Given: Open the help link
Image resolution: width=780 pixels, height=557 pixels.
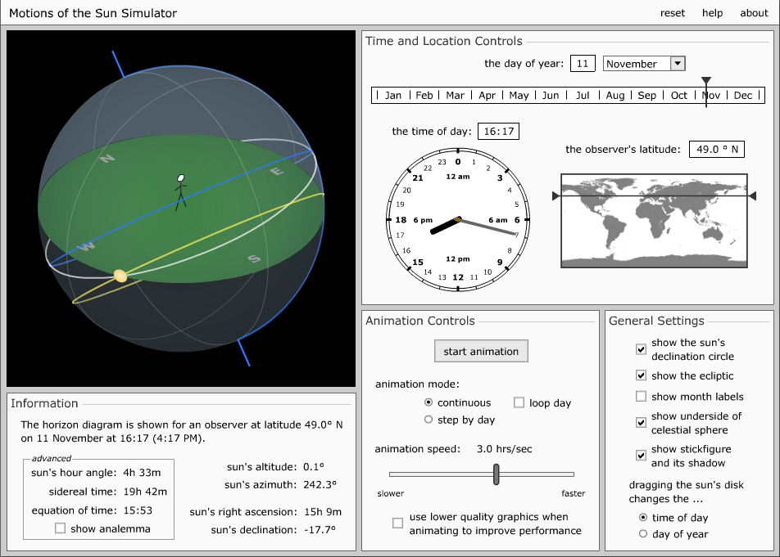Looking at the screenshot, I should 712,13.
